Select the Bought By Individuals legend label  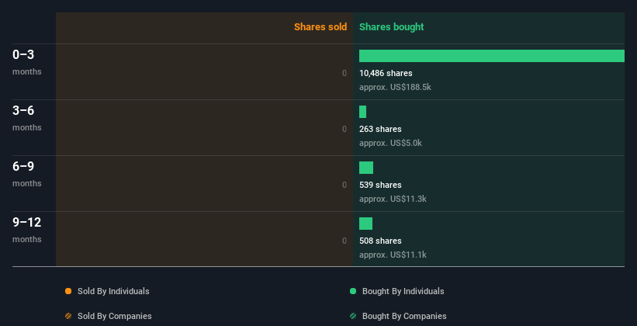[x=403, y=291]
